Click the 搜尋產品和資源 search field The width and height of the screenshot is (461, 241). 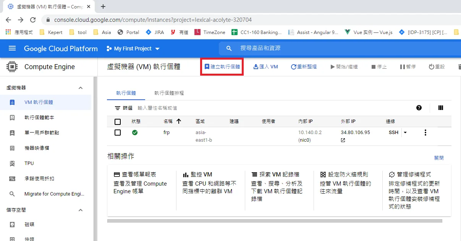[x=306, y=49]
